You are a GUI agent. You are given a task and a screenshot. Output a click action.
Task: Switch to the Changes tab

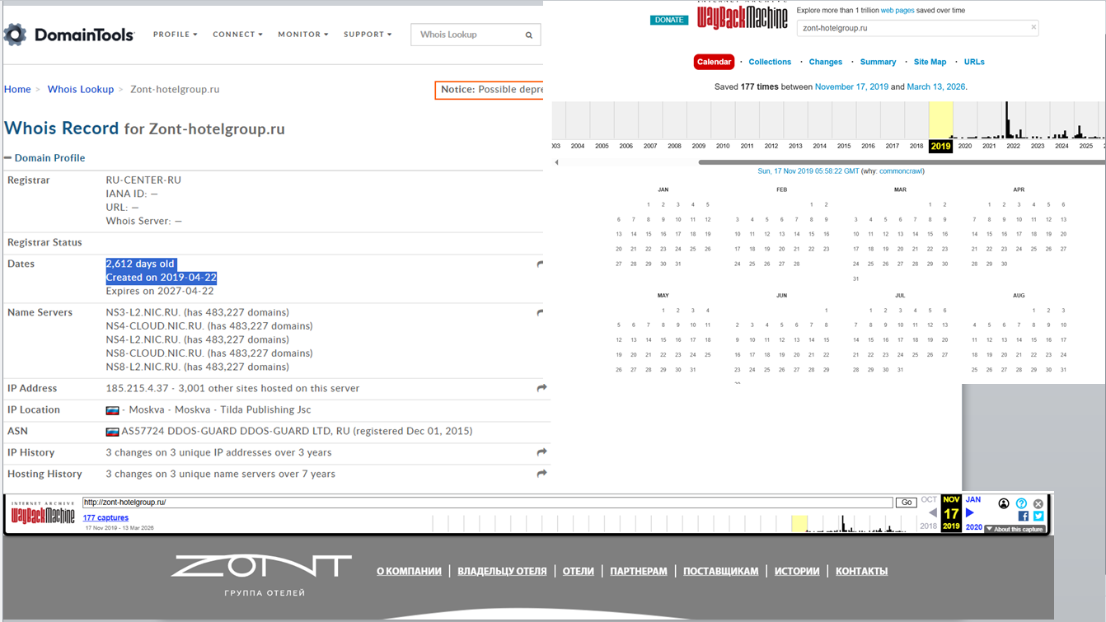pyautogui.click(x=826, y=62)
